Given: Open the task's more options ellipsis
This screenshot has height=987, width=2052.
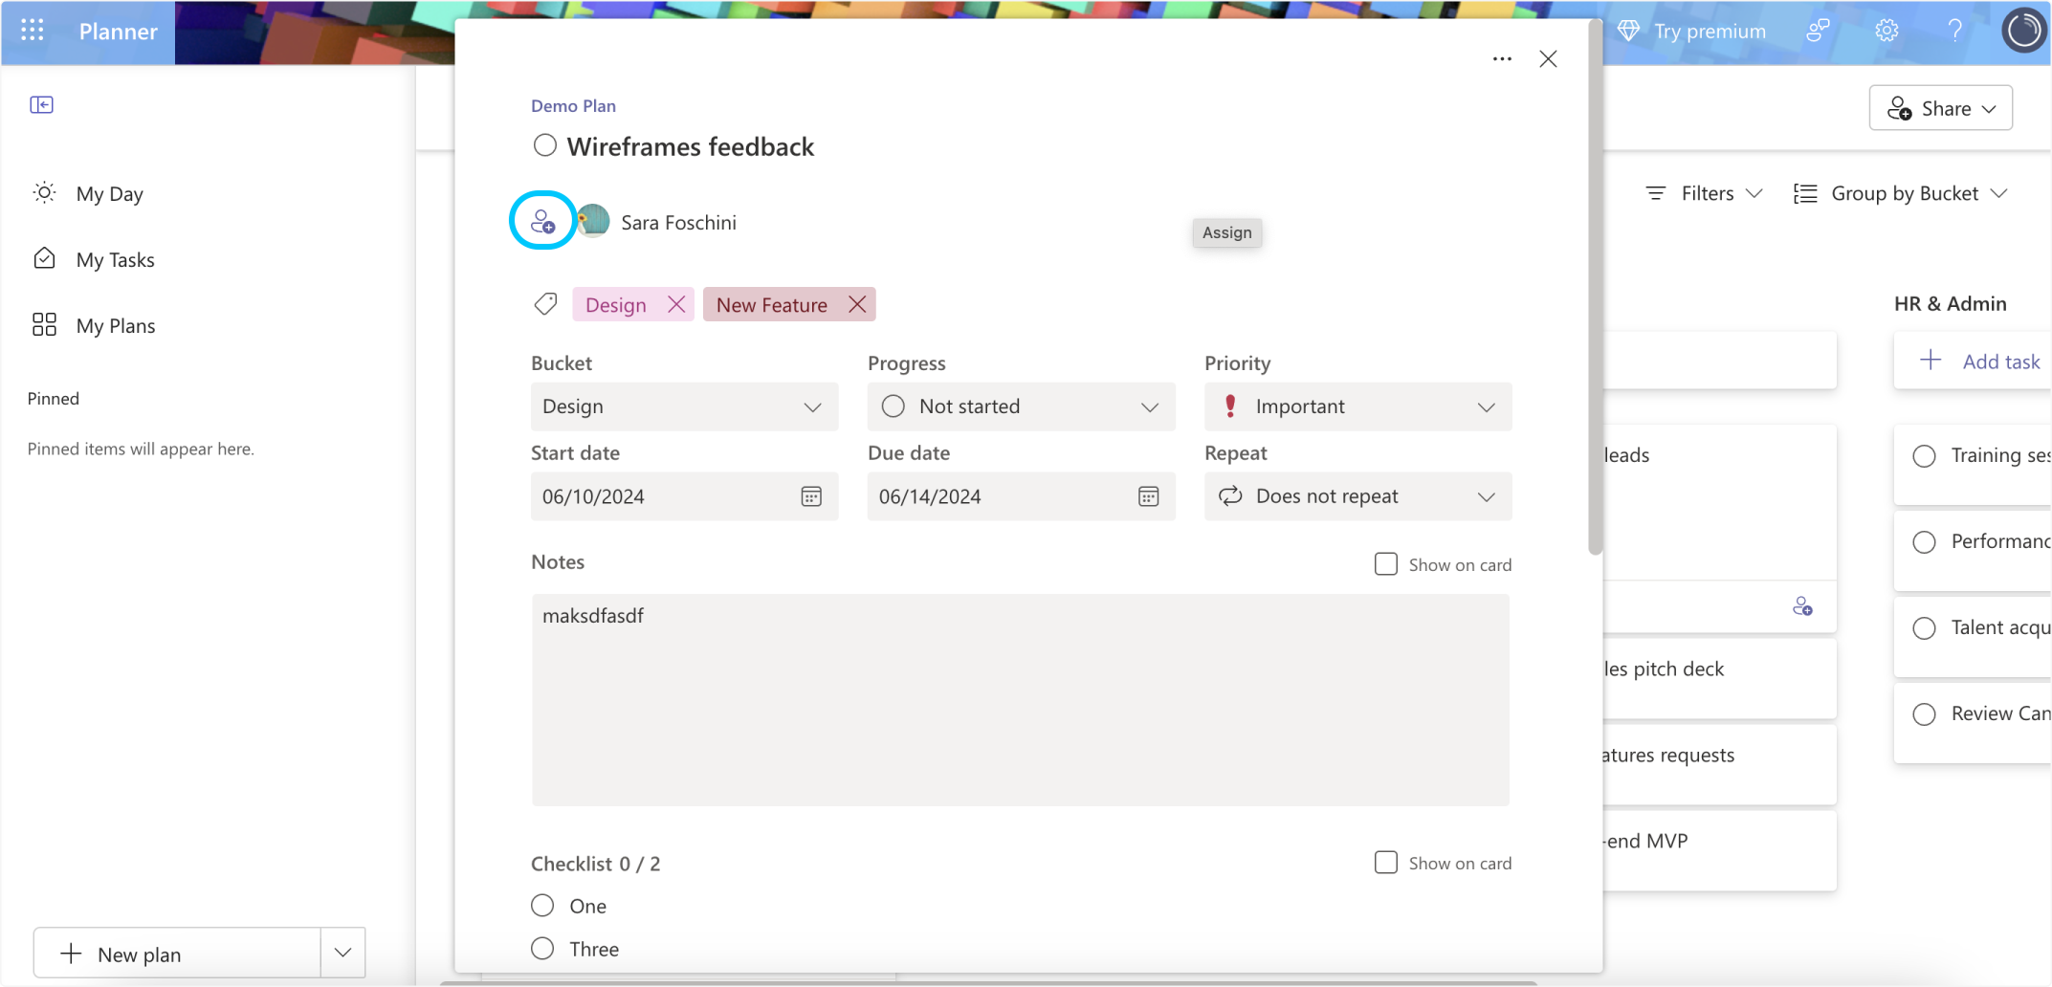Looking at the screenshot, I should click(x=1501, y=58).
